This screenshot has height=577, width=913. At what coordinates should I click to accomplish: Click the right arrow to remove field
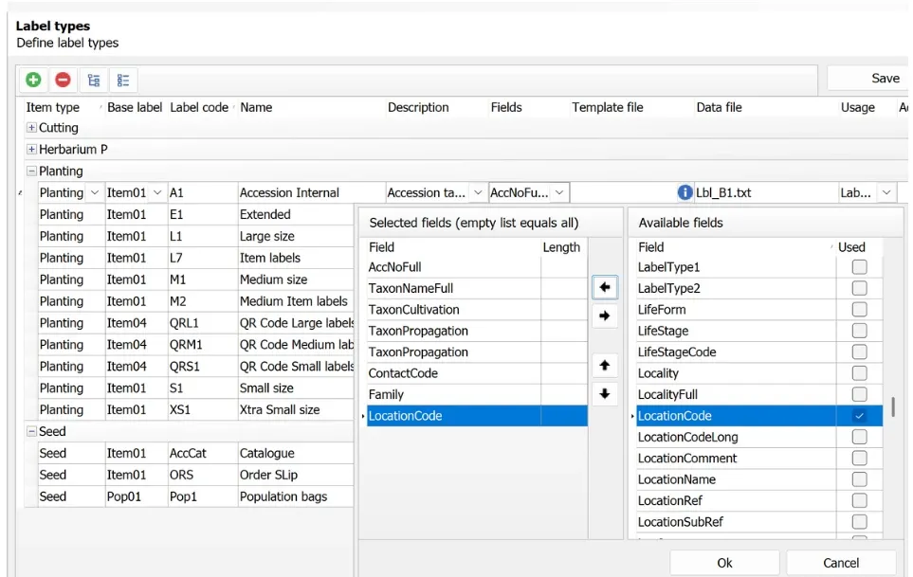[605, 316]
